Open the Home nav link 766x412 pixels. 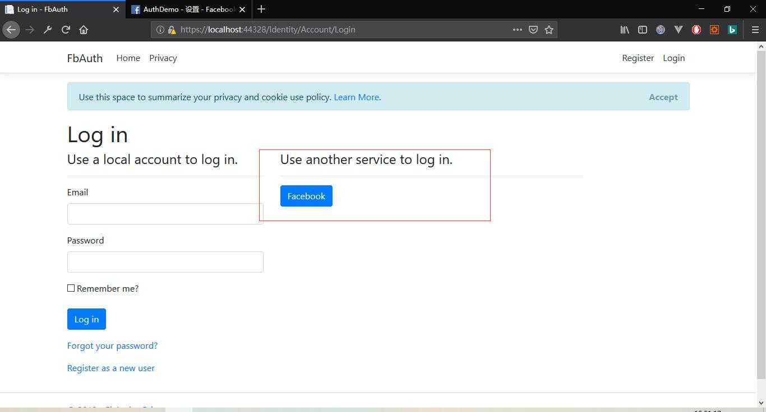point(128,58)
